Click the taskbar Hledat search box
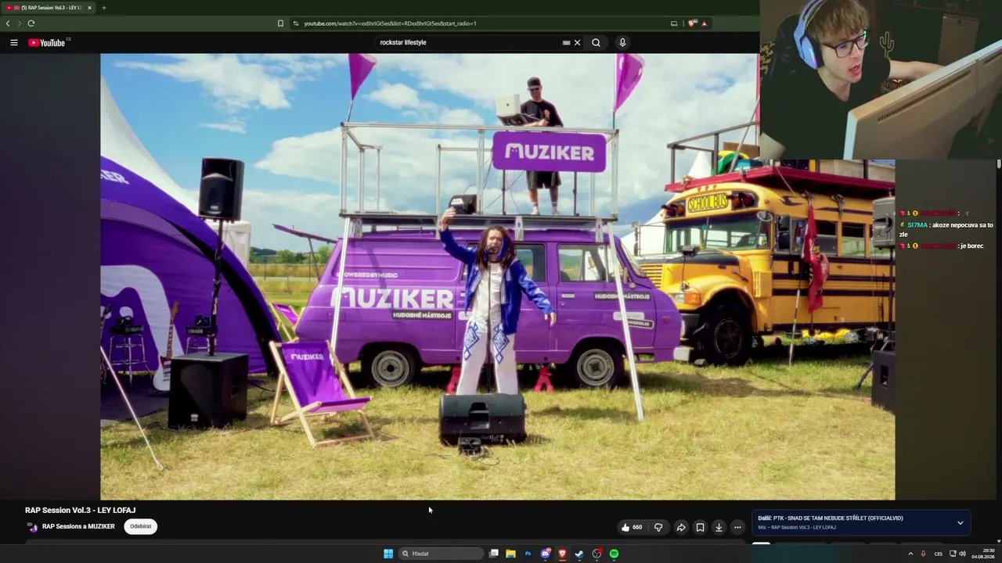1002x563 pixels. [x=442, y=554]
